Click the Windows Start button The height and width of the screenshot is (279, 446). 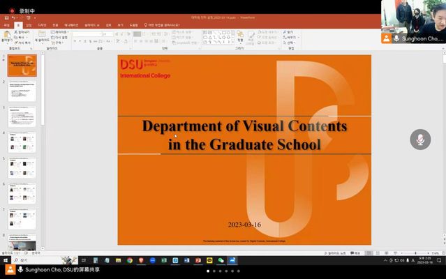6,260
